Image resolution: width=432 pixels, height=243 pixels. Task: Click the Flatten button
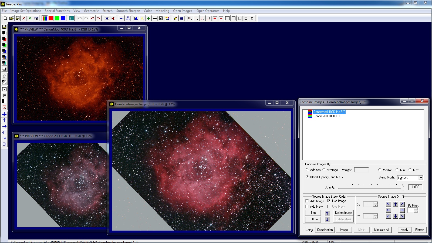pos(420,230)
